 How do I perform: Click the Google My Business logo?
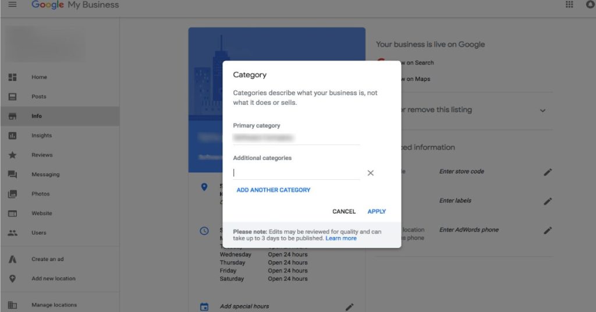(75, 5)
